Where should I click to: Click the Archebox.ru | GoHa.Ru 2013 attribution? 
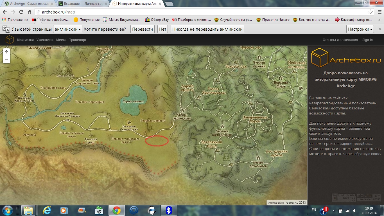[x=286, y=202]
